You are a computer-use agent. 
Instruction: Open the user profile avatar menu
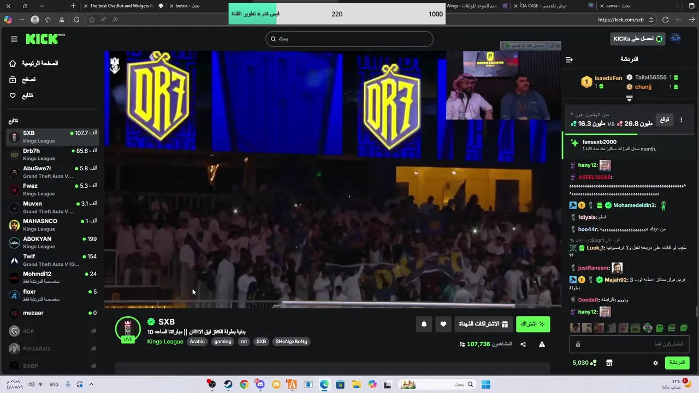[676, 38]
